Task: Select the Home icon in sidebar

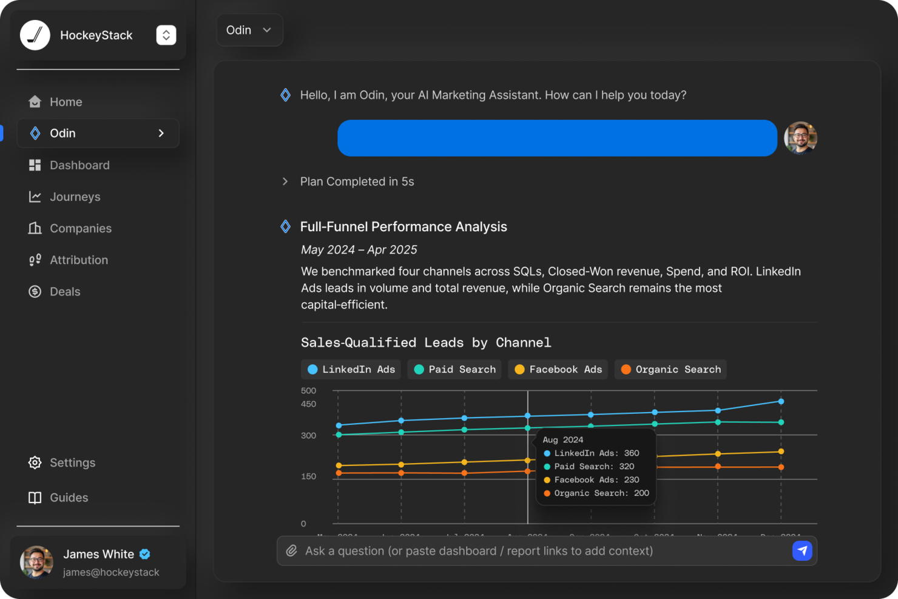Action: 35,101
